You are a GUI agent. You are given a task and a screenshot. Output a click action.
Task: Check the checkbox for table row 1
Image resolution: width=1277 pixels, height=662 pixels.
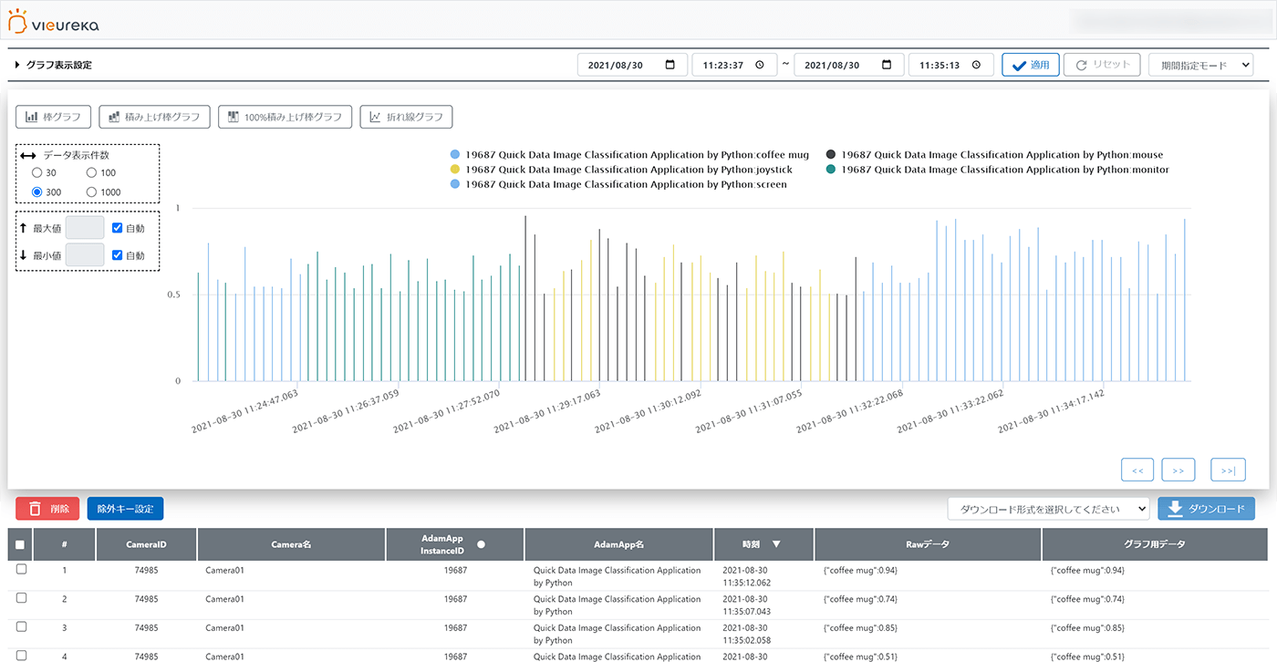pos(21,570)
